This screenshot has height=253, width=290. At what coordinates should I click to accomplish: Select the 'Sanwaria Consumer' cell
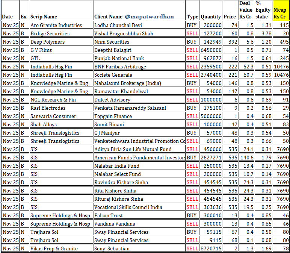[x=61, y=116]
